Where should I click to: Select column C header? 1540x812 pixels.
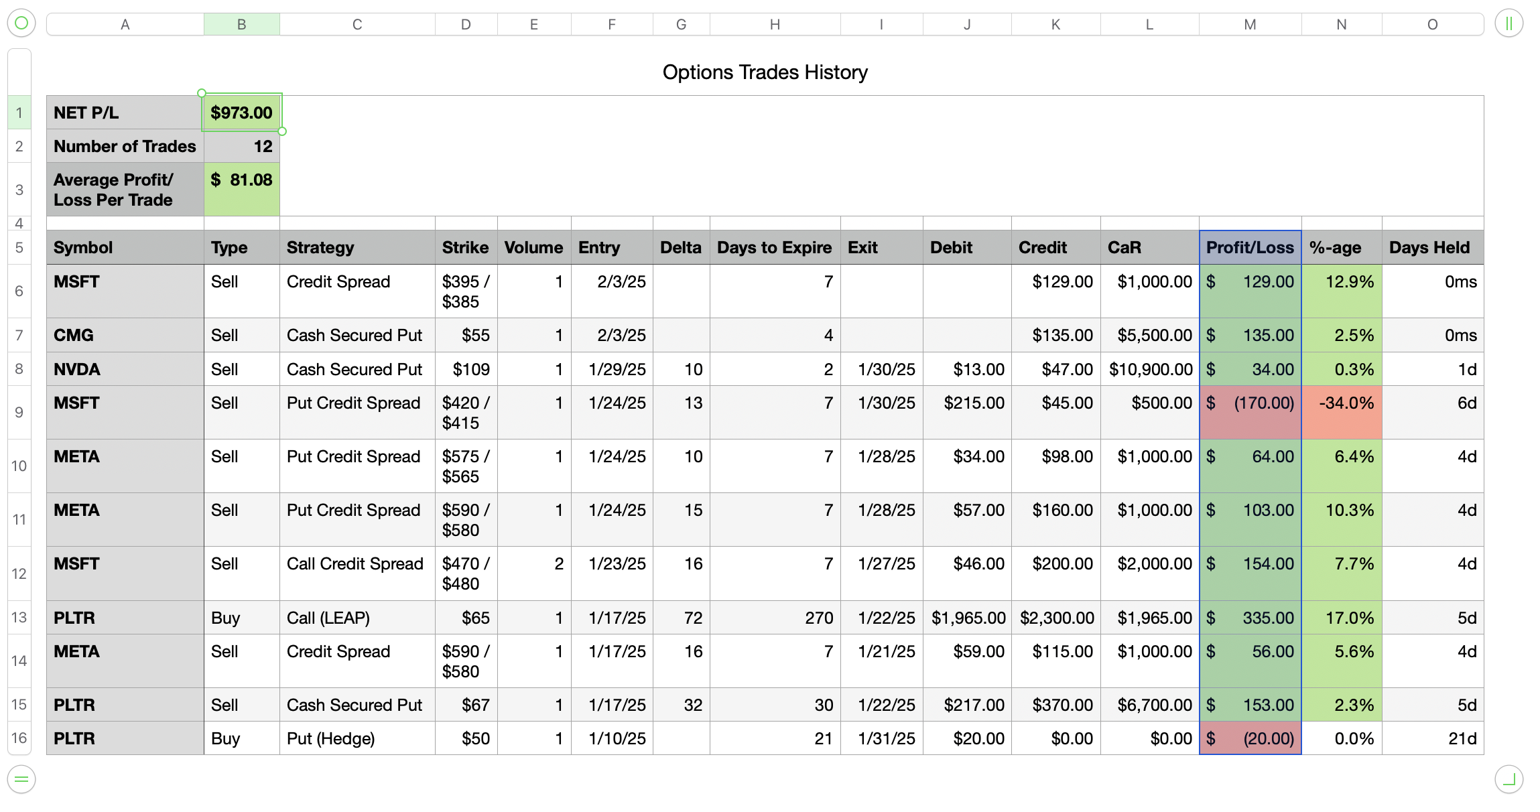357,25
